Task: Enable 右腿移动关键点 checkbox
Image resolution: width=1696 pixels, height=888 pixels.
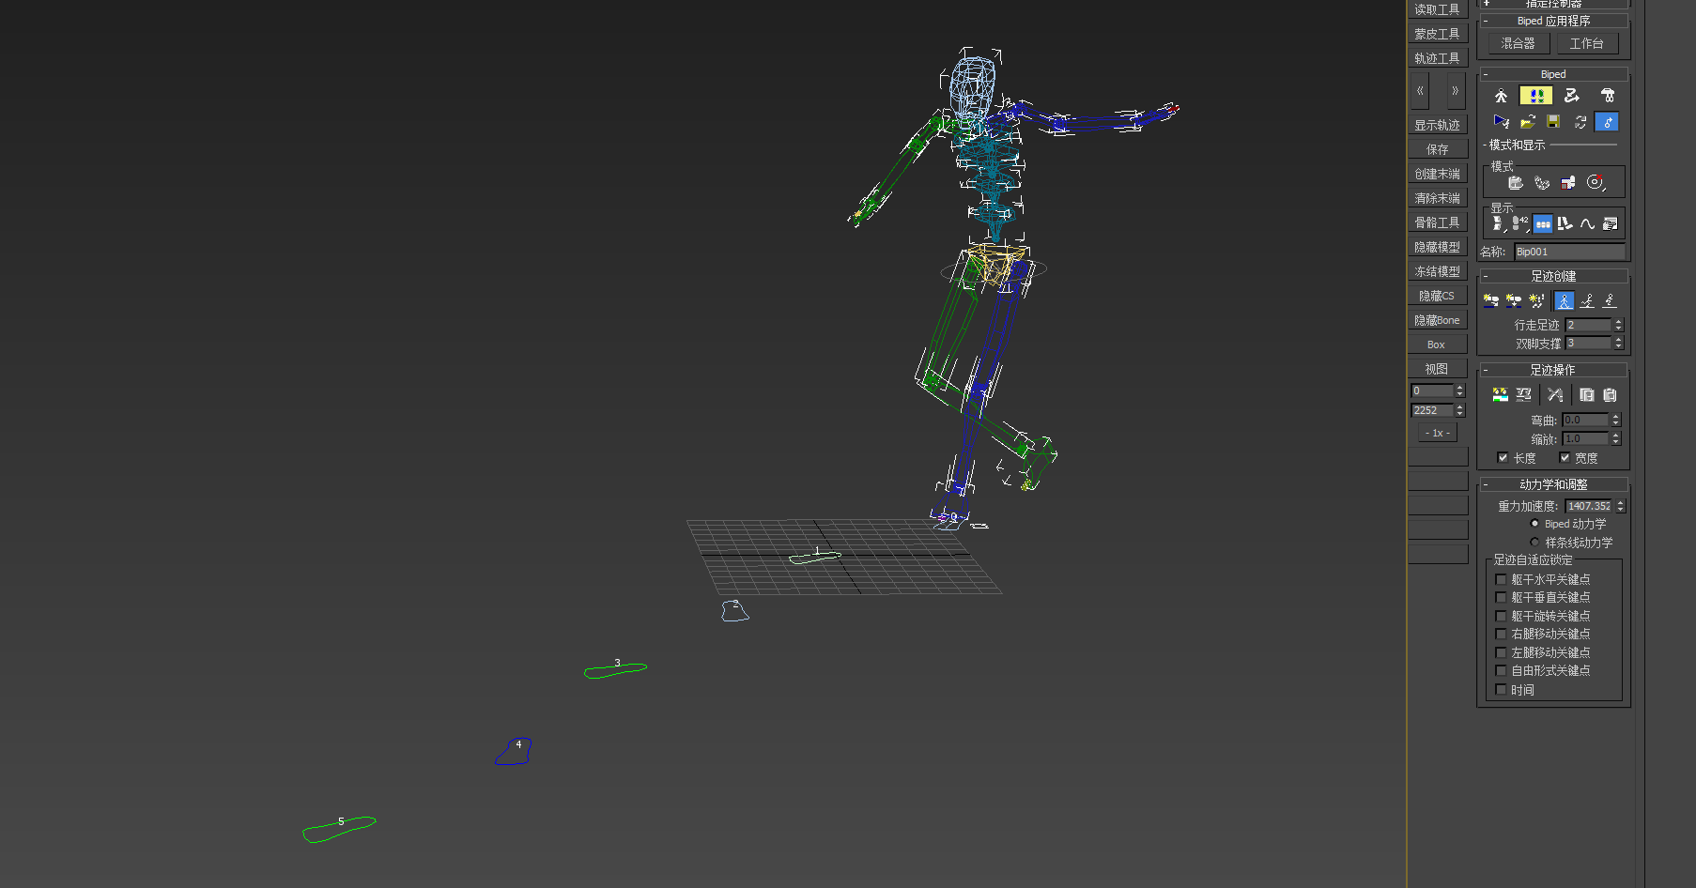Action: point(1501,634)
